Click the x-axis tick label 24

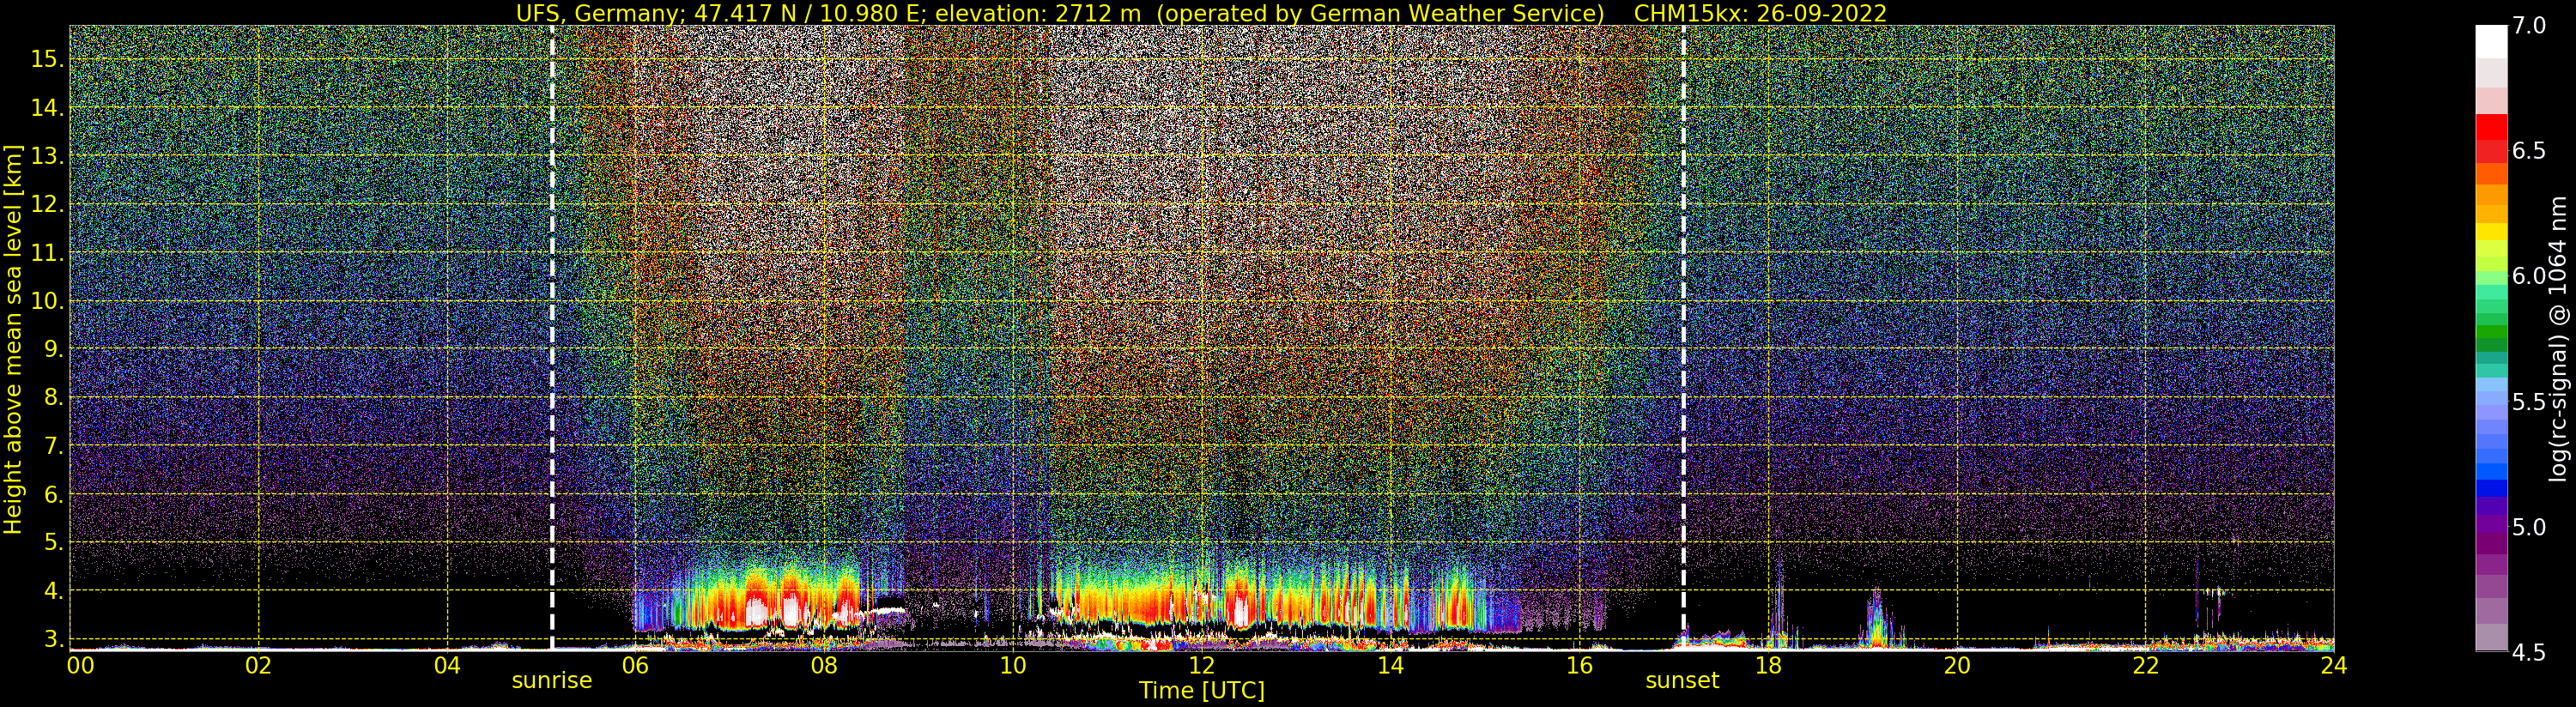tap(2333, 665)
